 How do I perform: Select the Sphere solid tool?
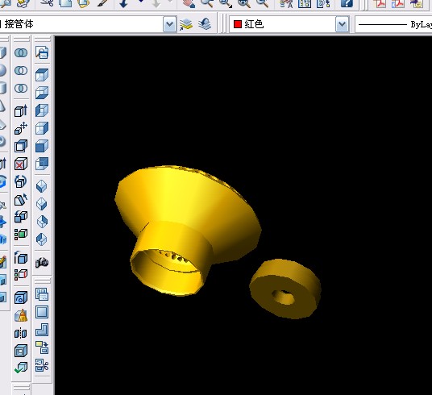click(x=2, y=70)
